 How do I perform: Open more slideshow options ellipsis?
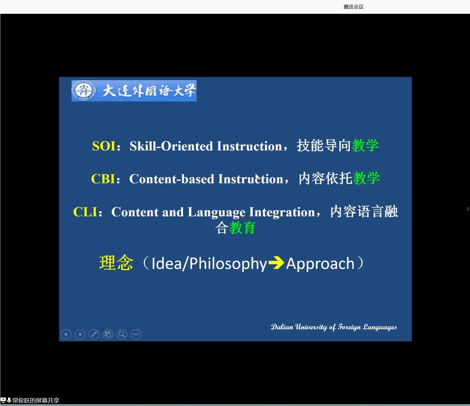click(x=136, y=334)
